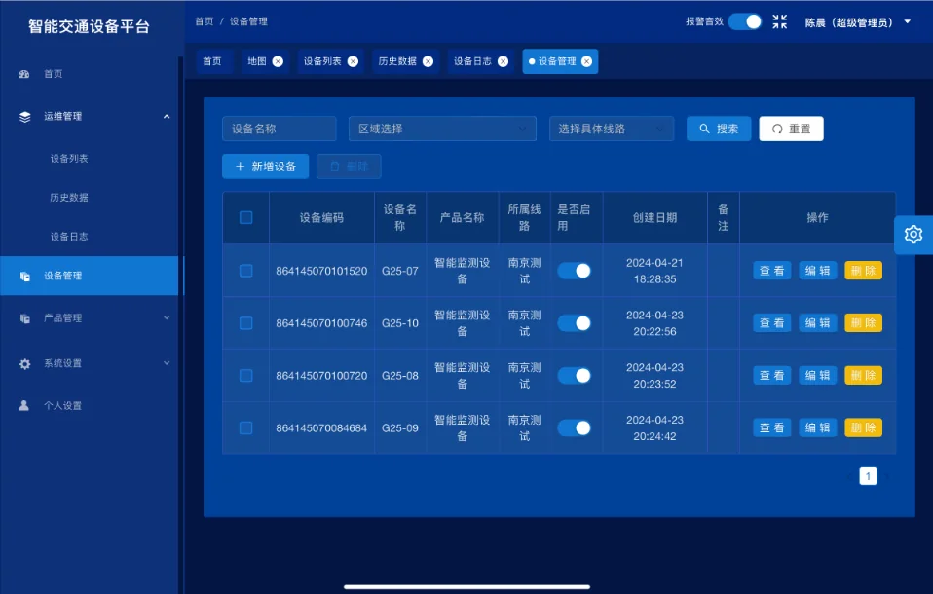Open the floating settings gear at right edge

click(914, 235)
